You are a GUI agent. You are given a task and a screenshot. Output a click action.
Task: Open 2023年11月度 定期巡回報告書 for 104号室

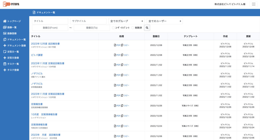[47, 63]
